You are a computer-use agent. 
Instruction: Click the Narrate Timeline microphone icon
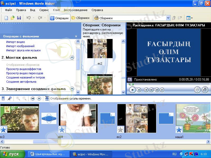(9, 98)
